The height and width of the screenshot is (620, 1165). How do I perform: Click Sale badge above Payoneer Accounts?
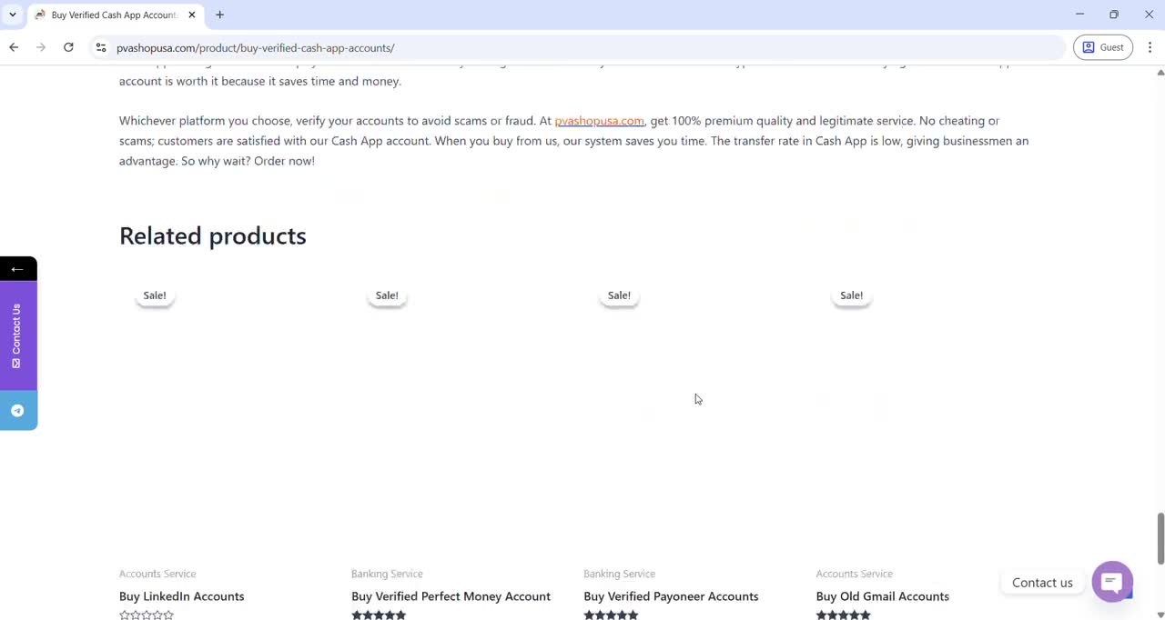point(619,295)
